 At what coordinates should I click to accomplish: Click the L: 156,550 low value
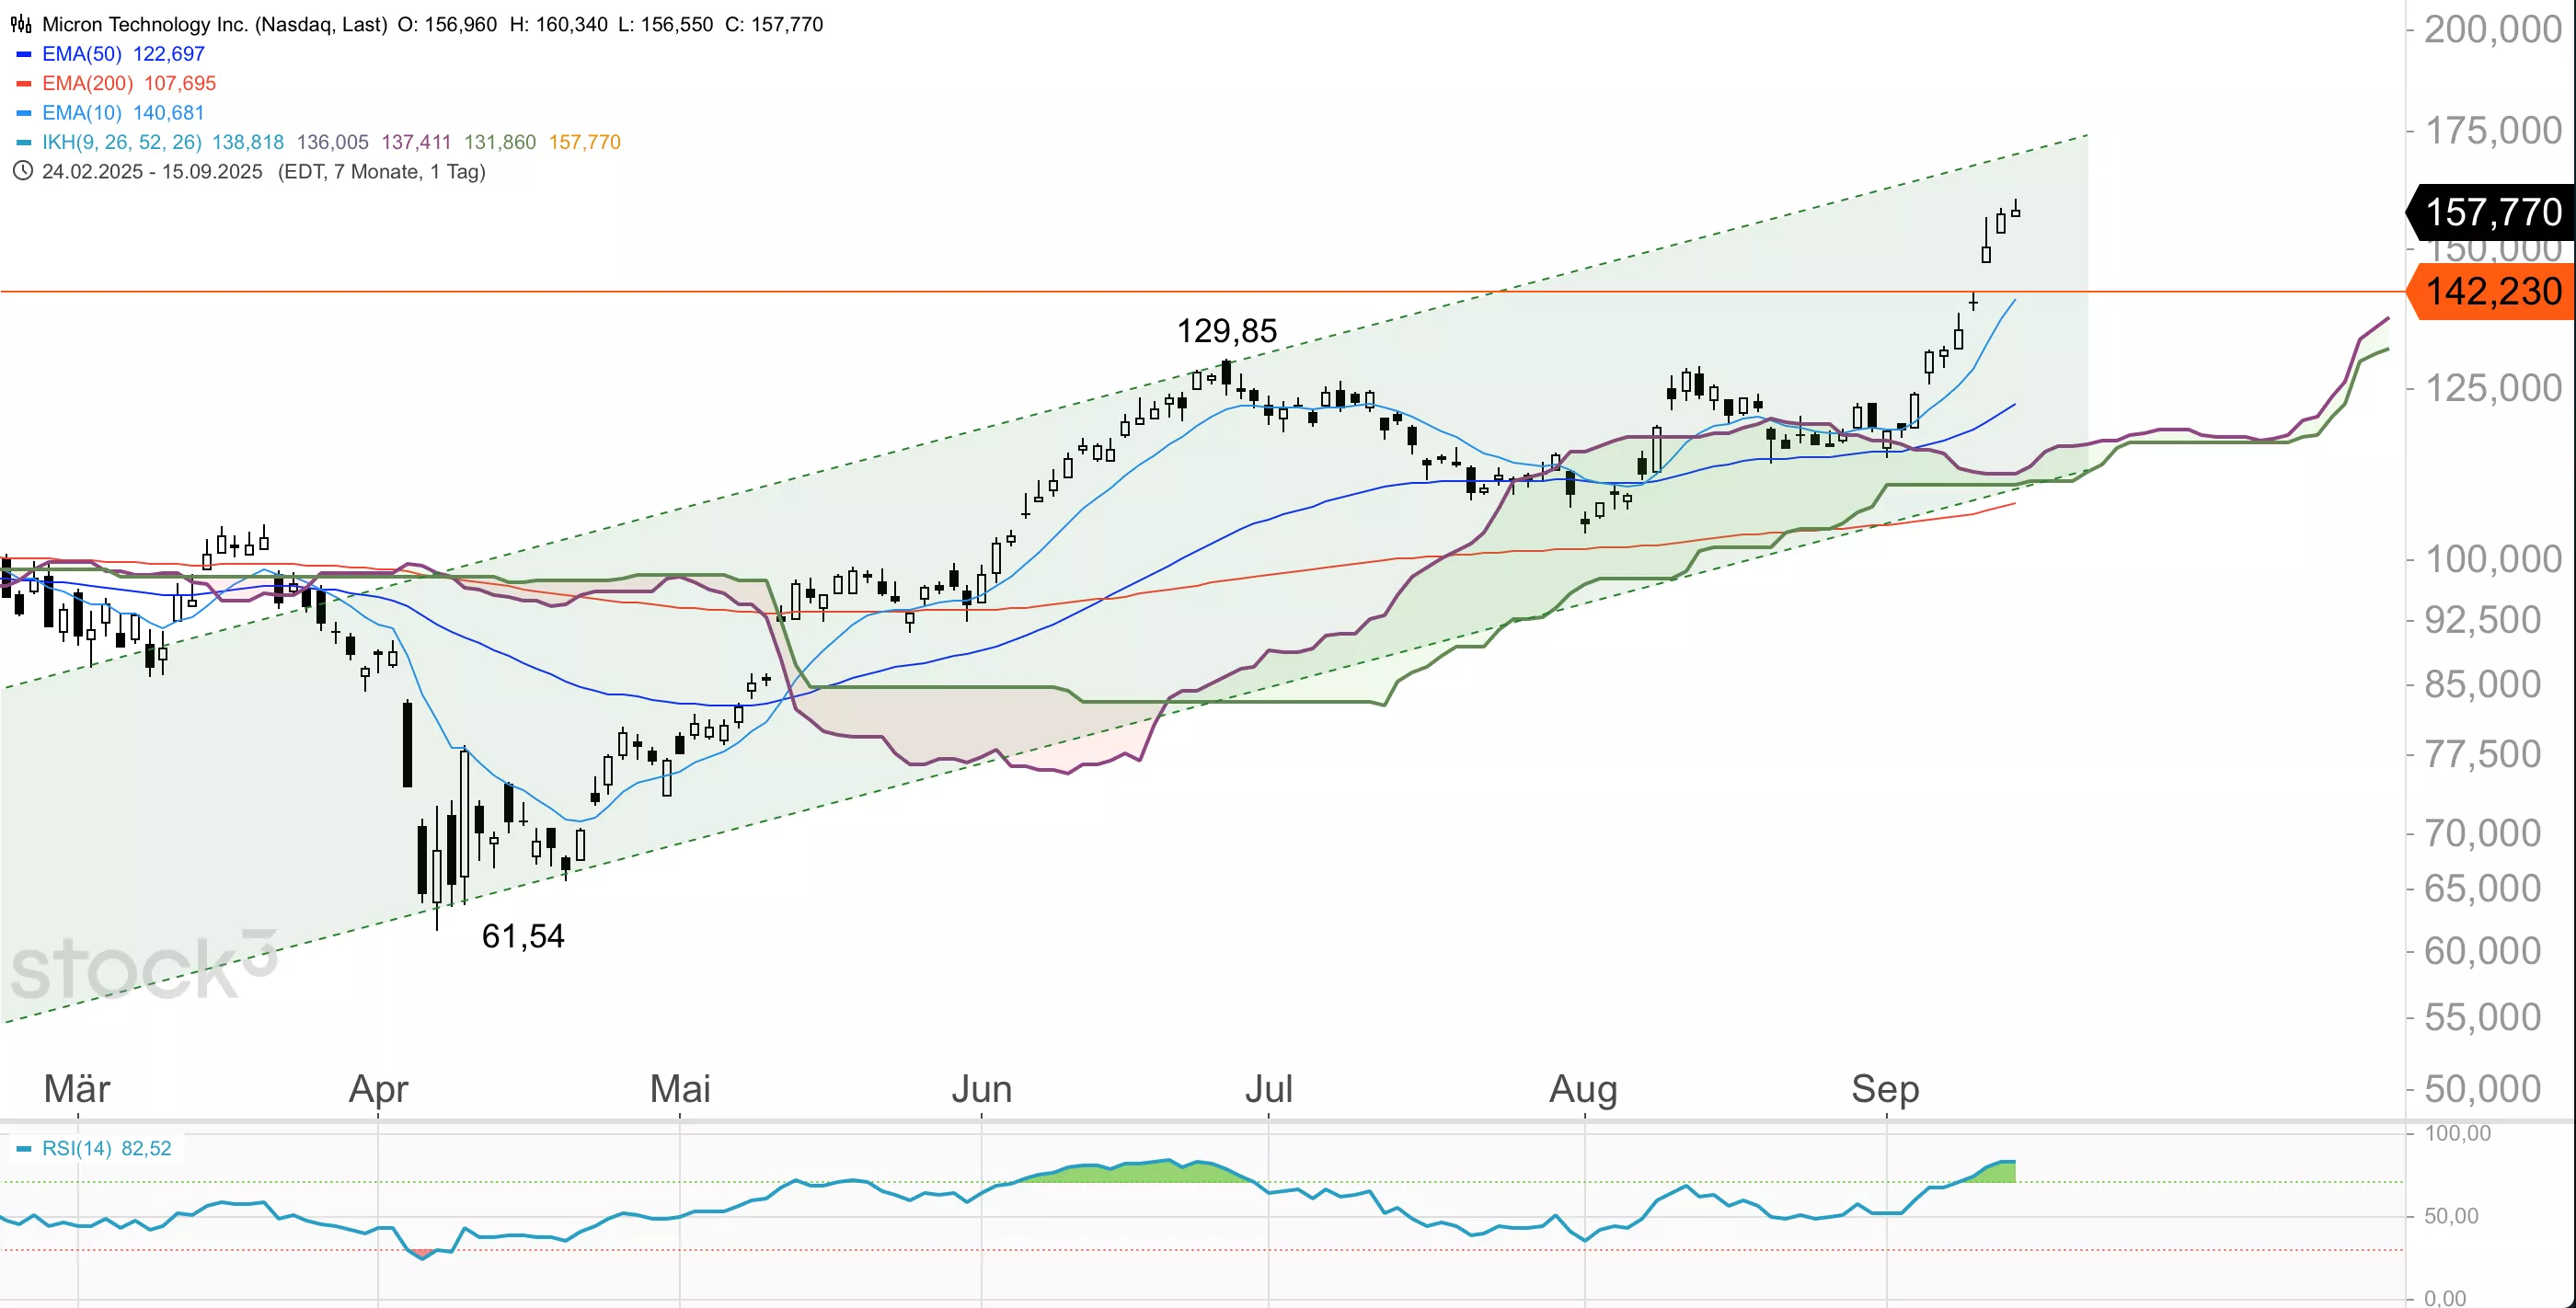[665, 24]
